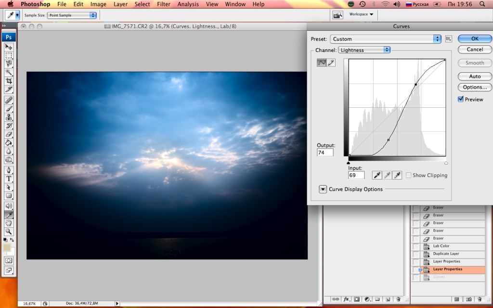Select the Type tool

[9, 179]
